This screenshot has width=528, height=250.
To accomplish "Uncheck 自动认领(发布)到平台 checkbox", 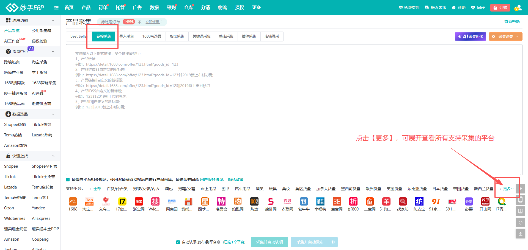I will coord(178,242).
